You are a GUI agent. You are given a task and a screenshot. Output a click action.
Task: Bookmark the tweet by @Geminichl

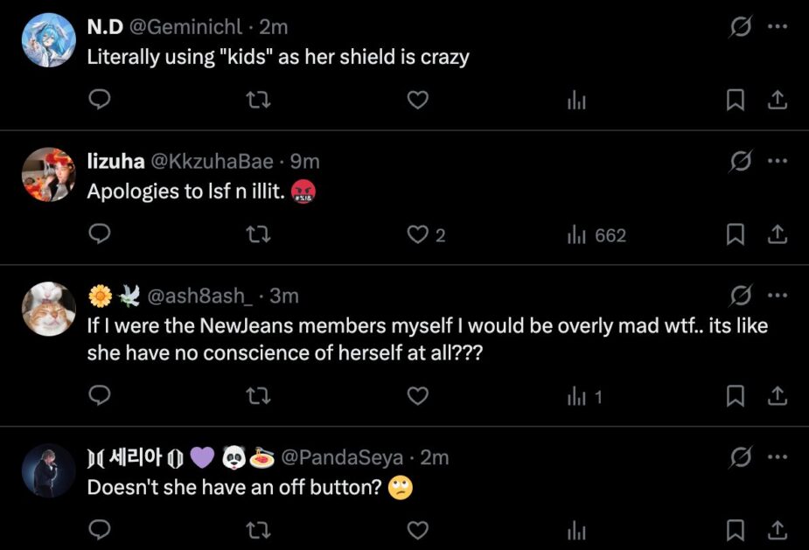(736, 101)
